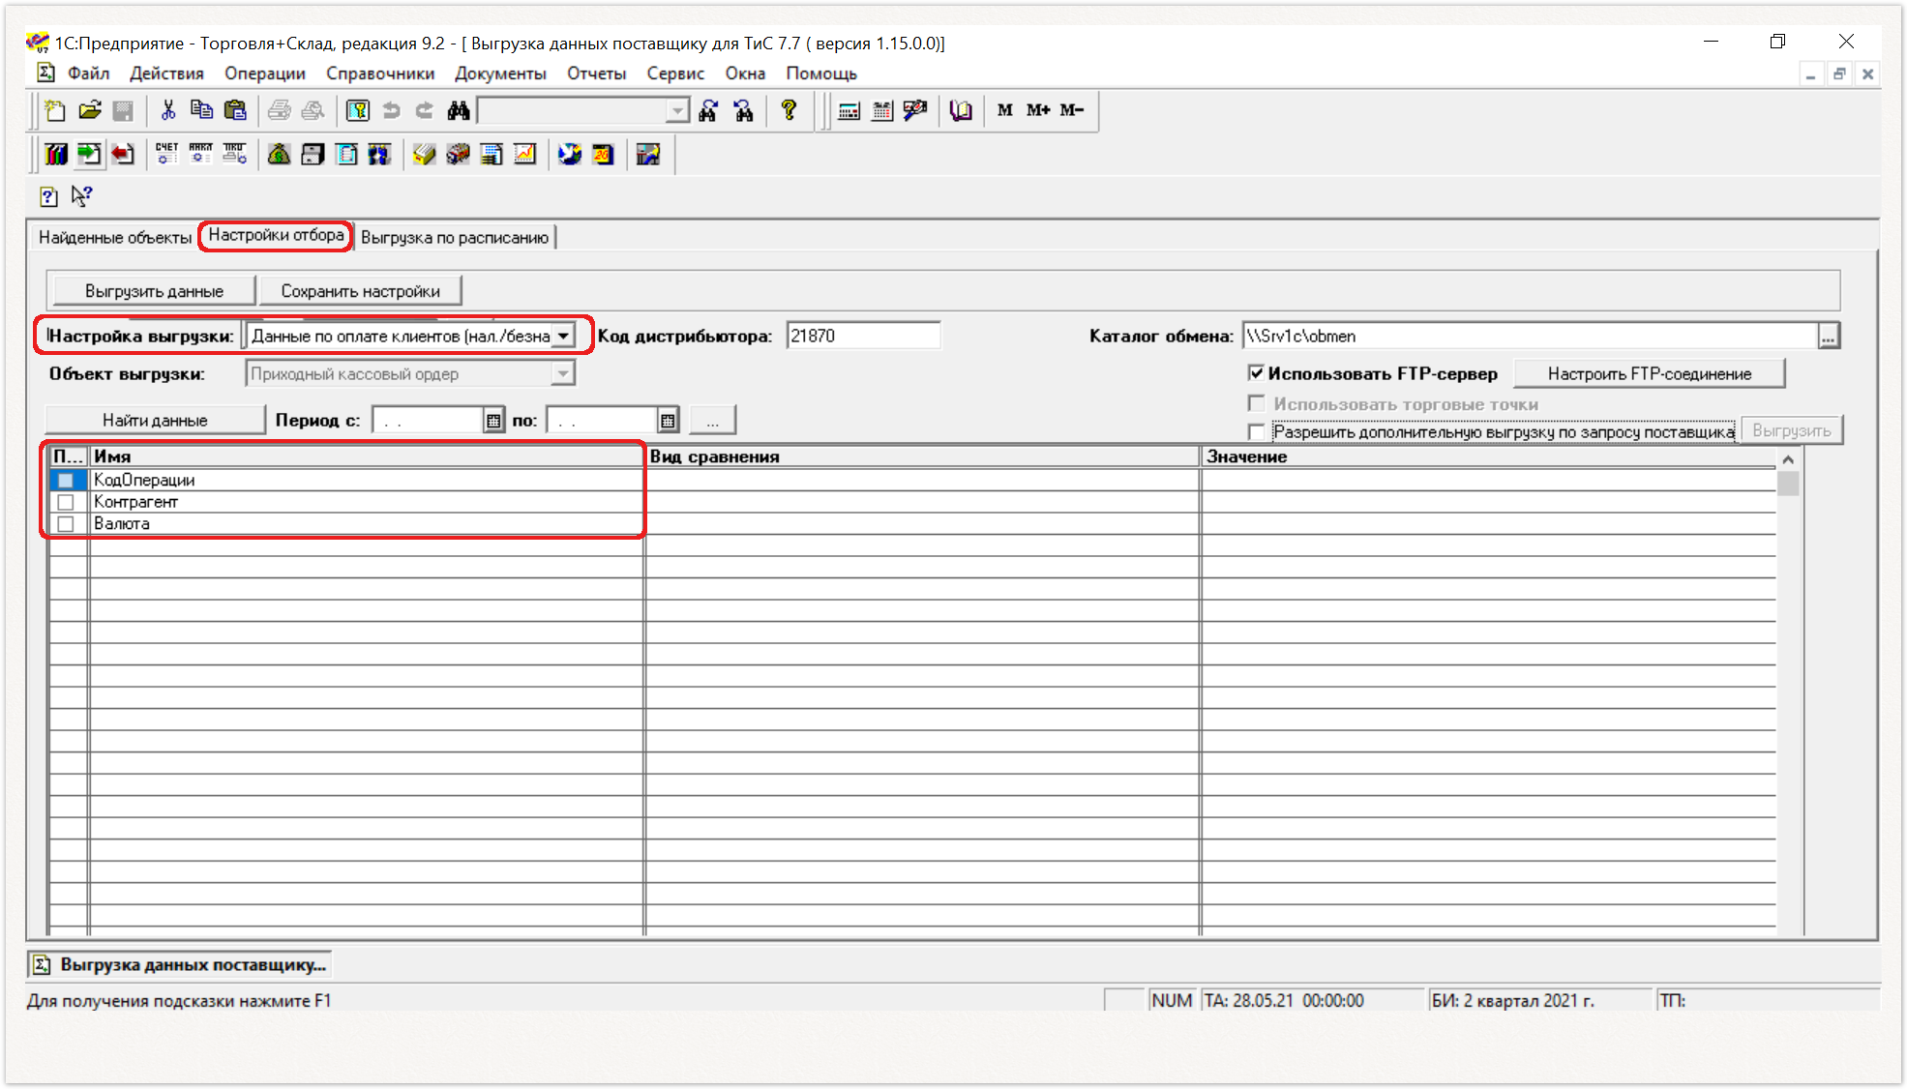Click the globe toolbar icon
Viewport: 1907px width, 1089px height.
570,154
